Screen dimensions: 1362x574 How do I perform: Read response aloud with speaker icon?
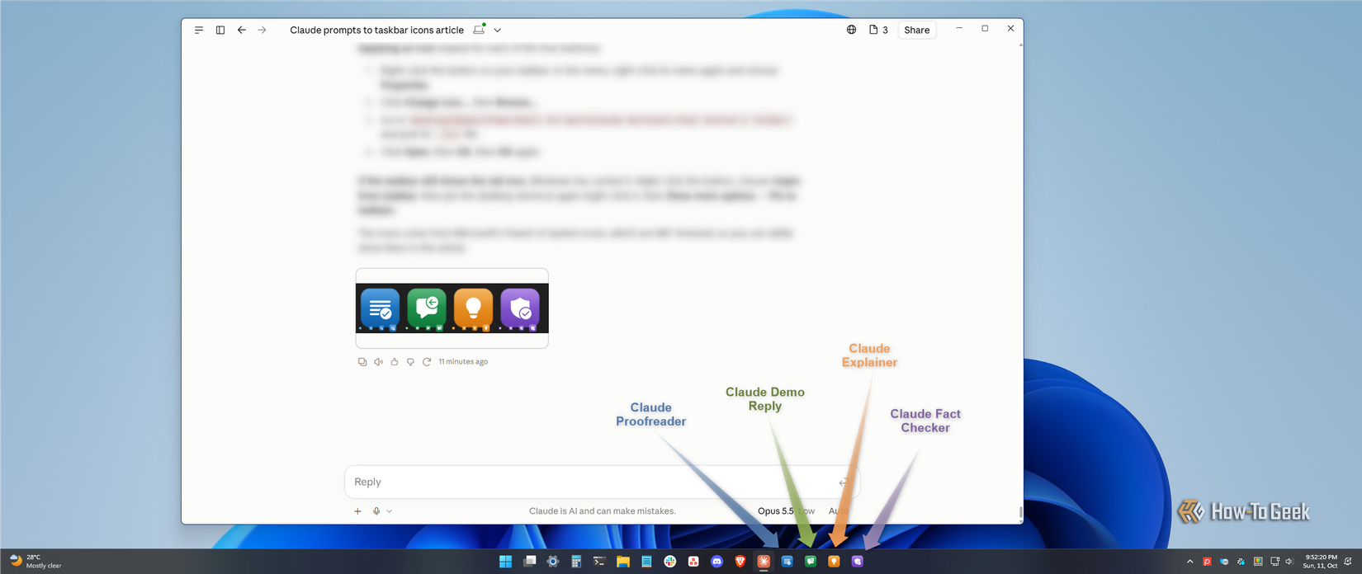378,361
